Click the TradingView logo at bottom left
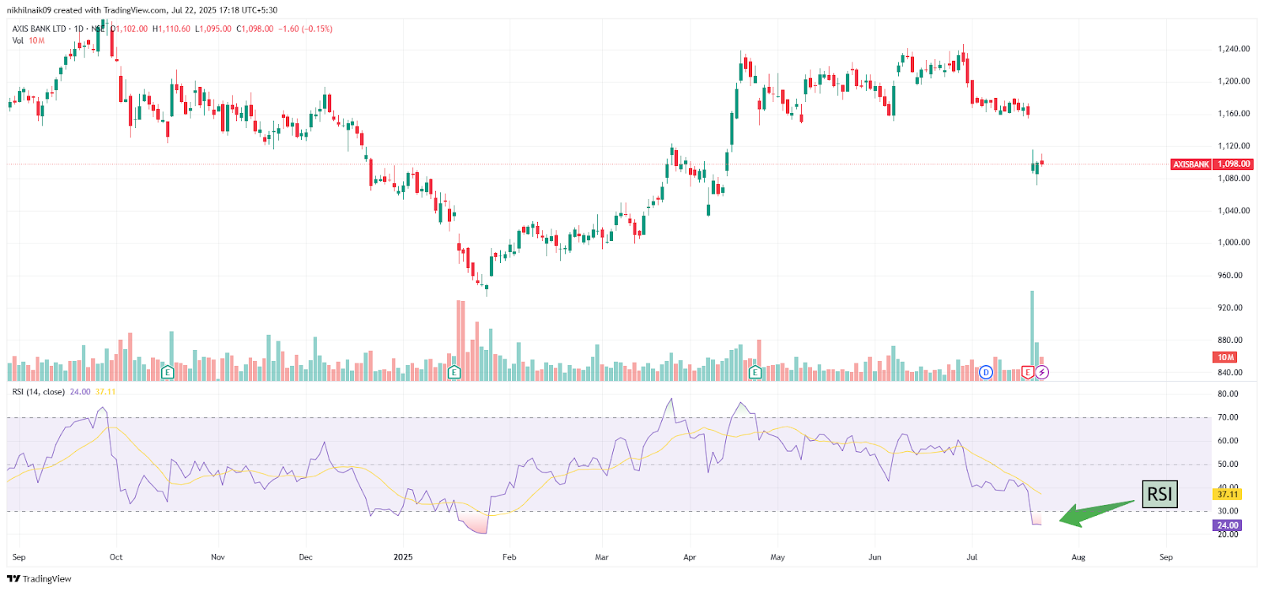Image resolution: width=1264 pixels, height=591 pixels. [39, 579]
